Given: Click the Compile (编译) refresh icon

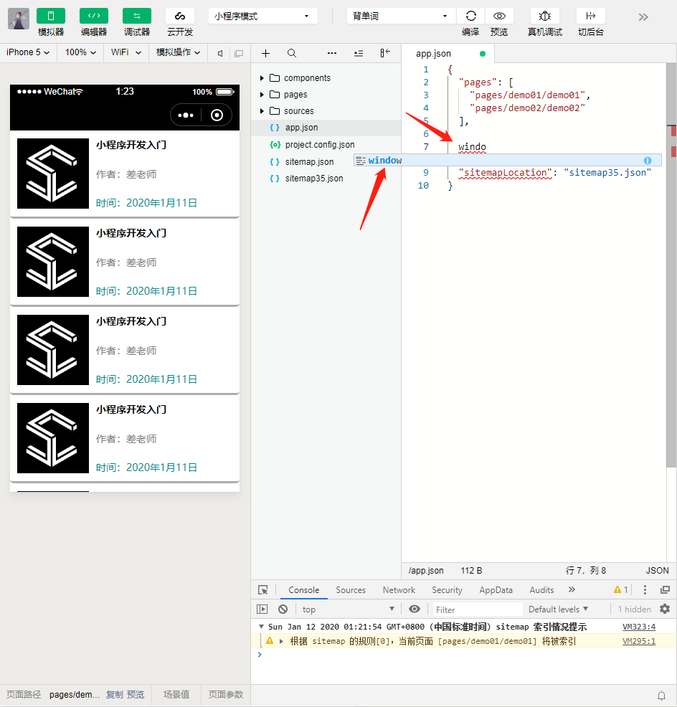Looking at the screenshot, I should point(470,16).
